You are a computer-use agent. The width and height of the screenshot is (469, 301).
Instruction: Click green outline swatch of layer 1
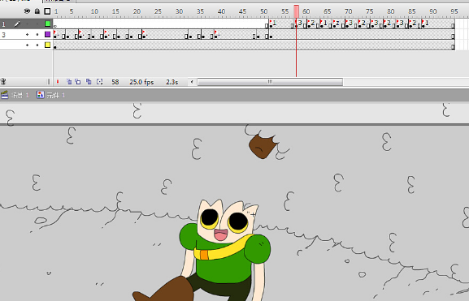click(47, 24)
